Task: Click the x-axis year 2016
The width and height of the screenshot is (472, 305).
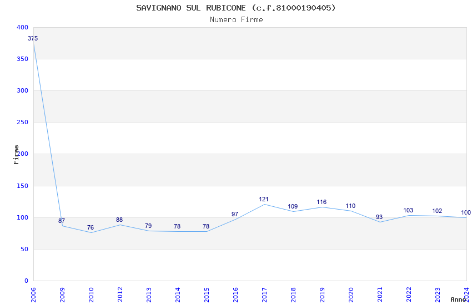Action: (235, 295)
